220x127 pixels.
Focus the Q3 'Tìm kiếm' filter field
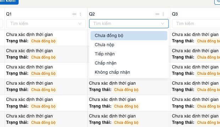click(196, 24)
